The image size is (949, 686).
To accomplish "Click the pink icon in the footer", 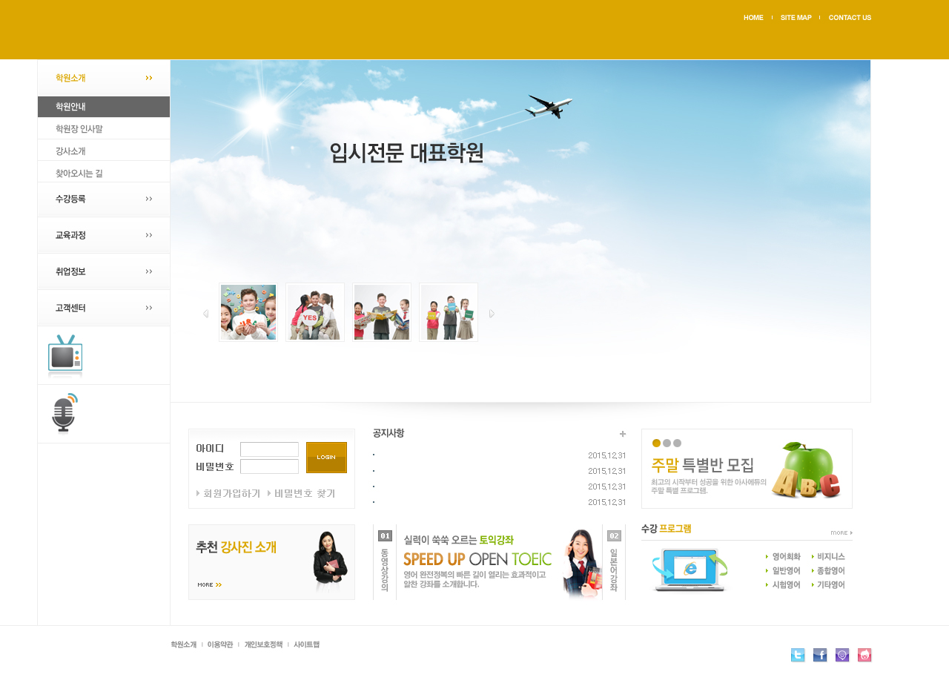I will (864, 655).
